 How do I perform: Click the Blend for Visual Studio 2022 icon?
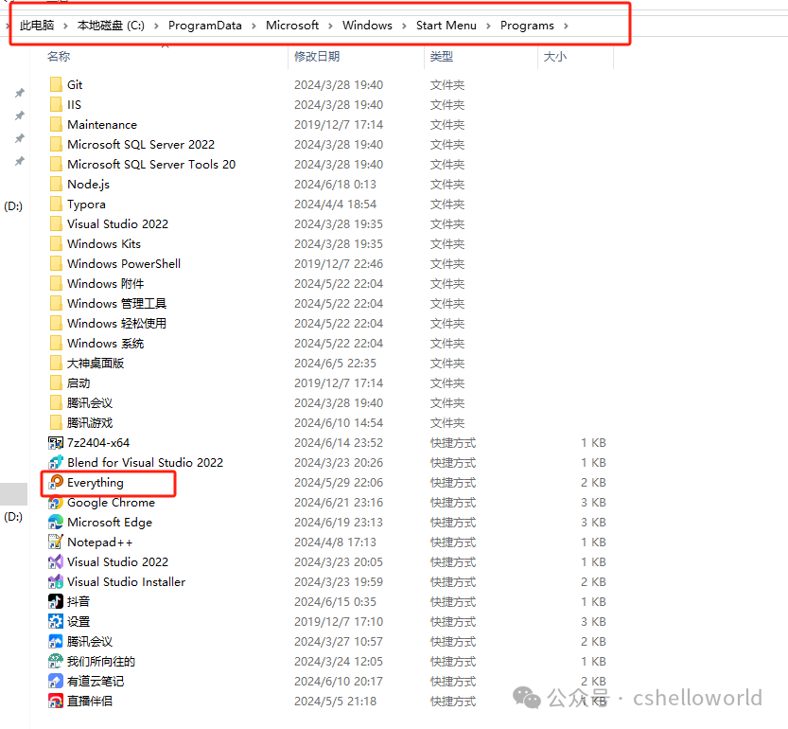(x=56, y=463)
